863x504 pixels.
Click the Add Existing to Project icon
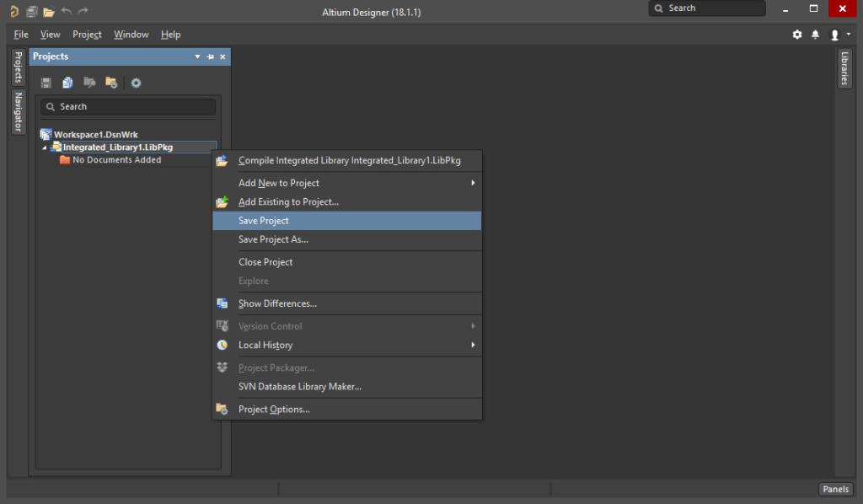coord(222,202)
